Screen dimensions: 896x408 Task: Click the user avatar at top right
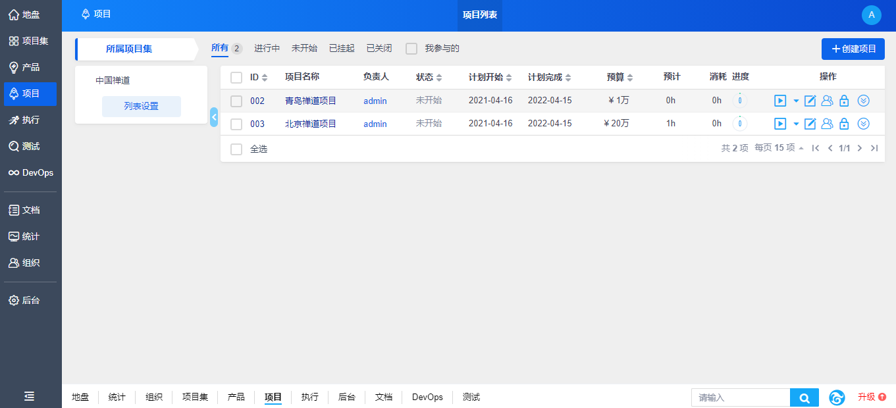coord(871,15)
